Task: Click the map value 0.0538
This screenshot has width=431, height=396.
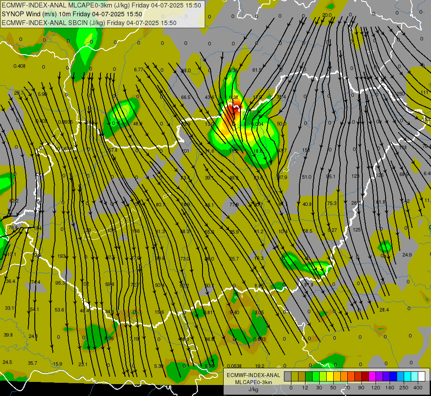Action: tap(235, 366)
